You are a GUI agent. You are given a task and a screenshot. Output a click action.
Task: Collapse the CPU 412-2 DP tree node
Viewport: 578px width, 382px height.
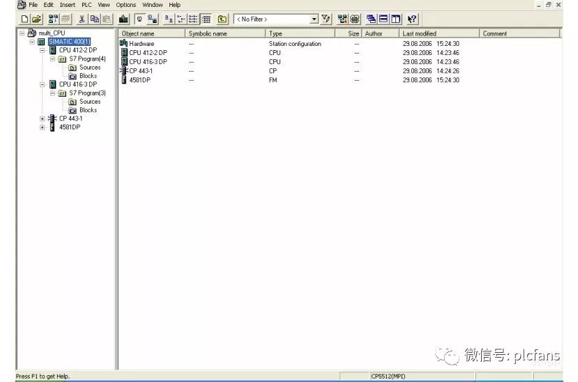[43, 50]
